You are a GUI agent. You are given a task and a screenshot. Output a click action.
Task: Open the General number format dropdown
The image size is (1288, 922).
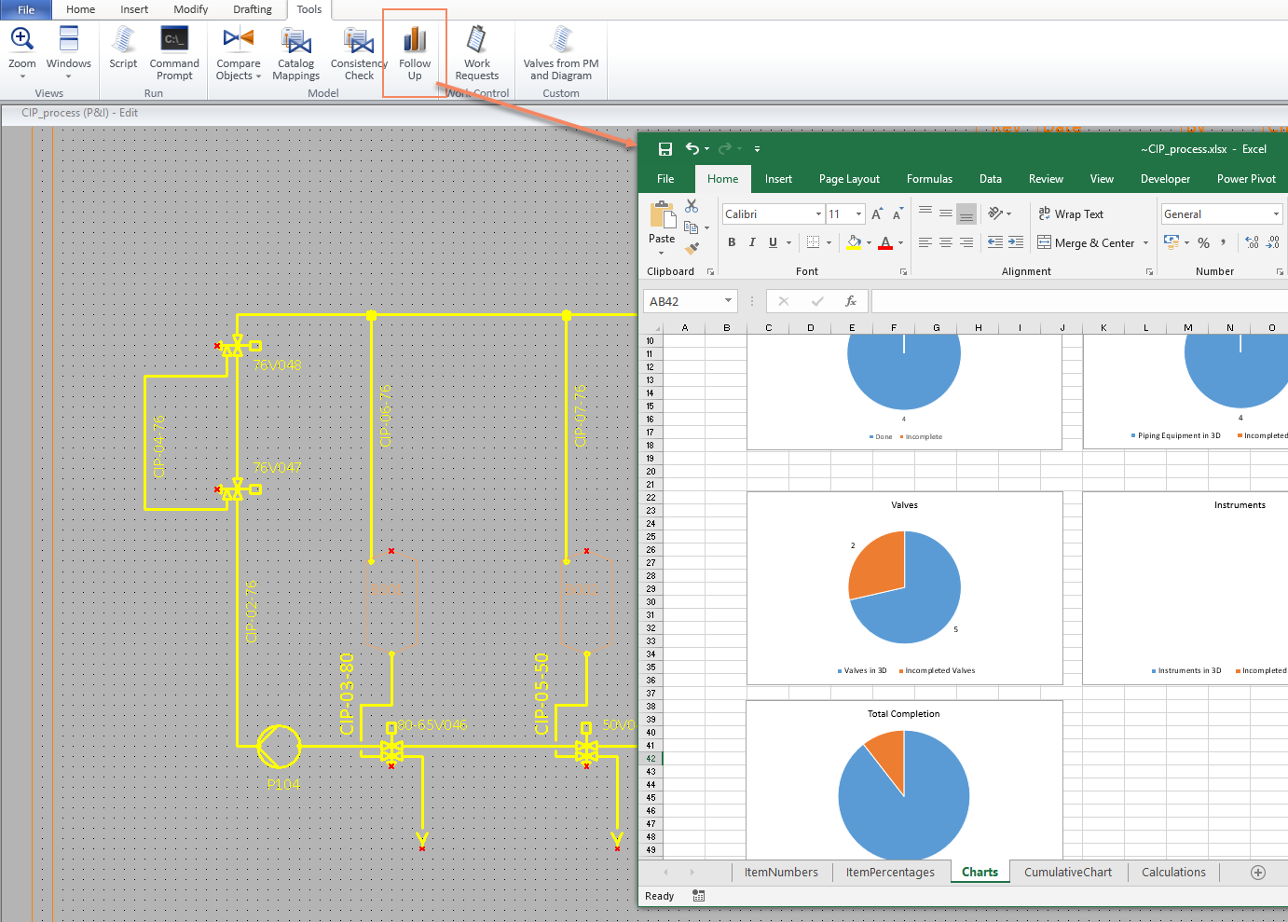tap(1276, 214)
